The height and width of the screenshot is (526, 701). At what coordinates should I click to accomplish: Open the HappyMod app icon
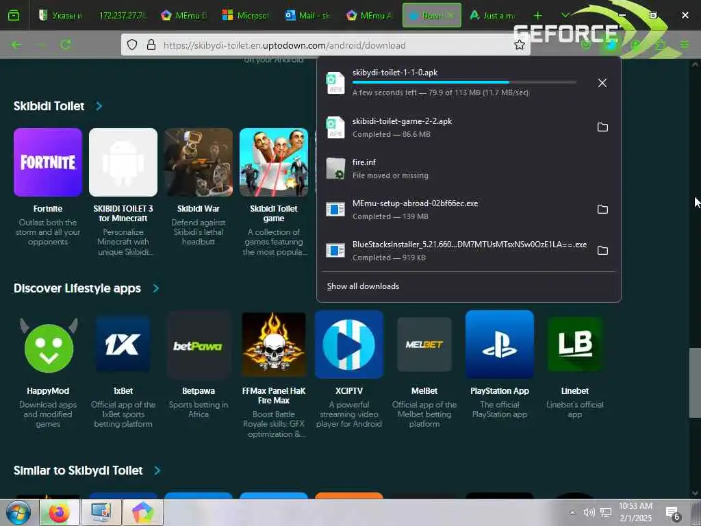[49, 345]
